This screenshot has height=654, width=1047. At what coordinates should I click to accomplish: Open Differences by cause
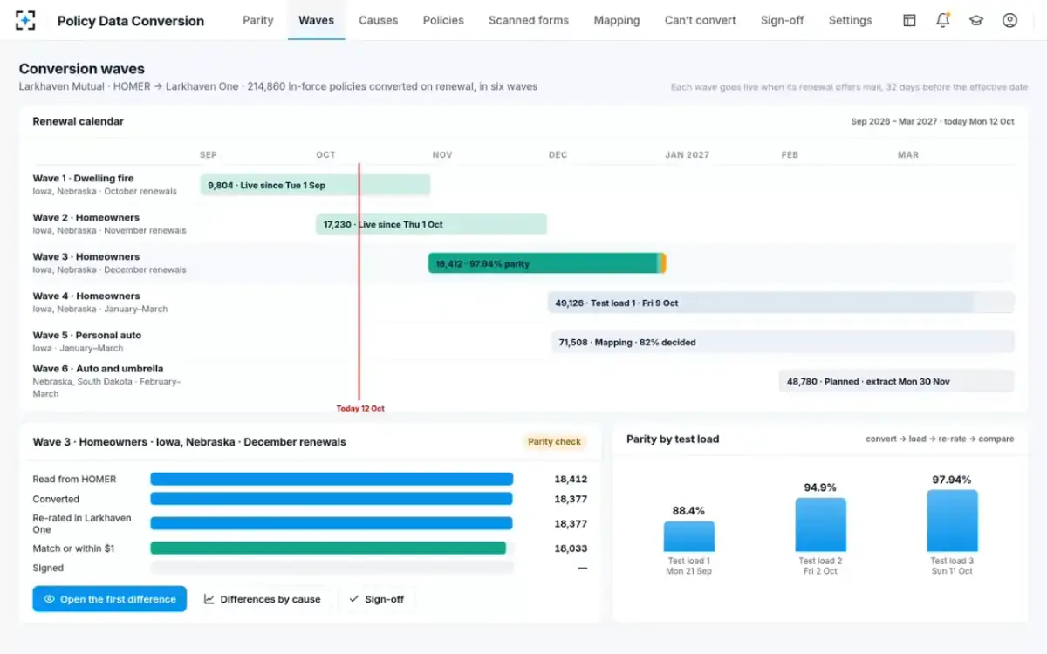click(x=263, y=599)
